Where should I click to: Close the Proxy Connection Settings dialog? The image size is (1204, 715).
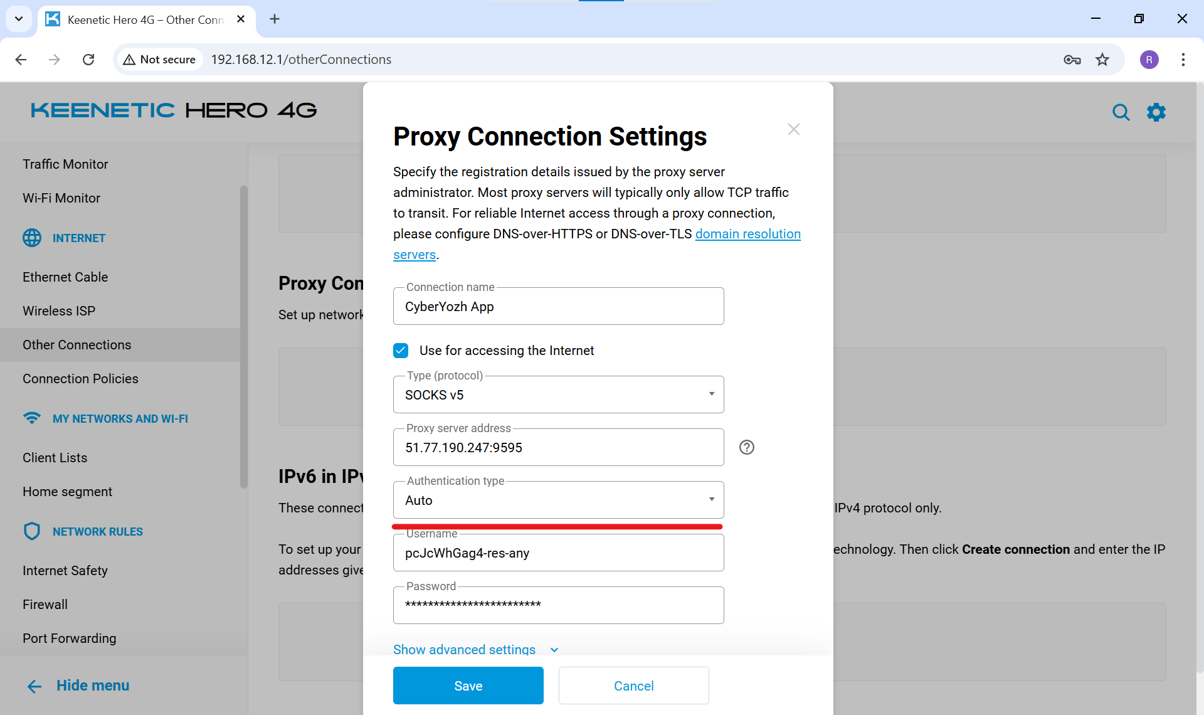point(793,129)
